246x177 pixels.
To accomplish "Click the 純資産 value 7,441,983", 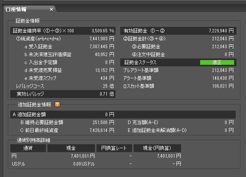I will click(x=99, y=38).
